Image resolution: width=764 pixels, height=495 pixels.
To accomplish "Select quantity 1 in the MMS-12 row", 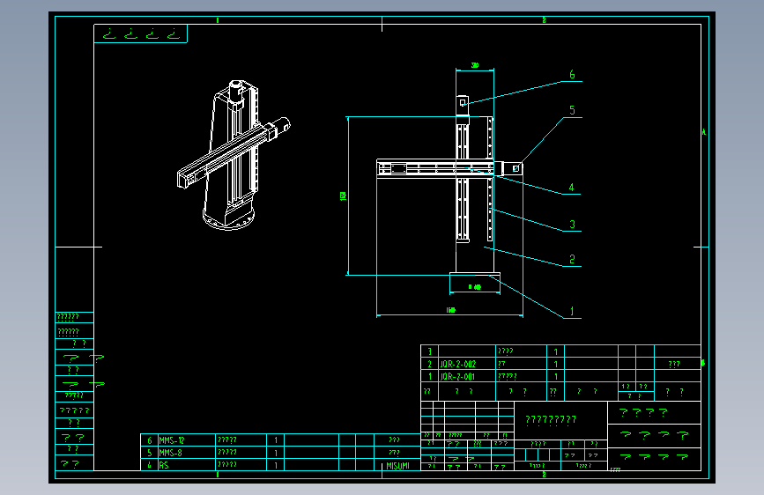I will click(x=276, y=440).
